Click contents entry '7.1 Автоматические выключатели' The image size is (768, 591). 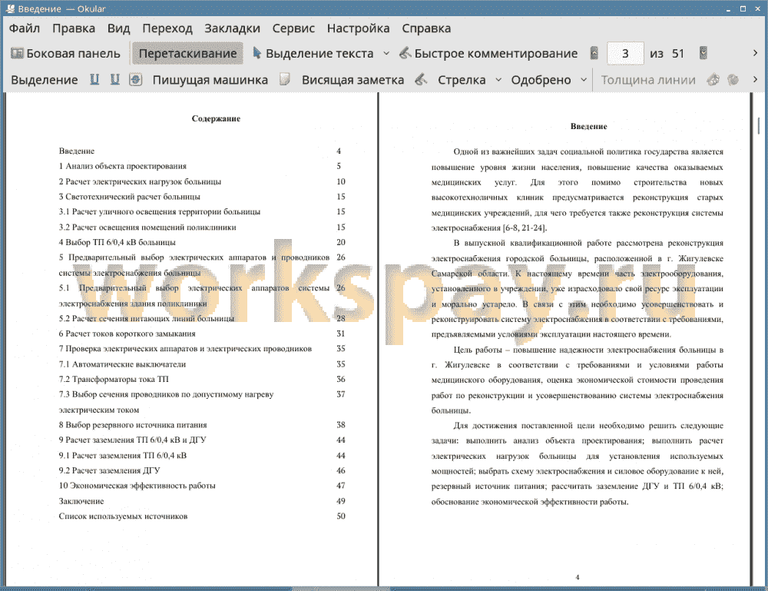[122, 364]
